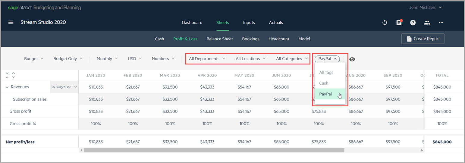This screenshot has width=465, height=163.
Task: Open the more options ellipsis menu
Action: [441, 23]
